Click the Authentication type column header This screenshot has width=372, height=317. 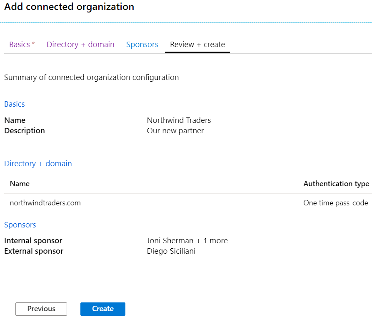pos(336,184)
